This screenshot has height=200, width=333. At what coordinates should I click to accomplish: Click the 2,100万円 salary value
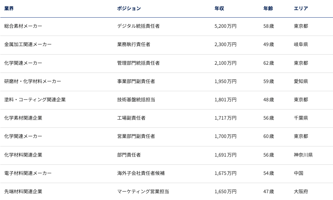[x=226, y=63]
